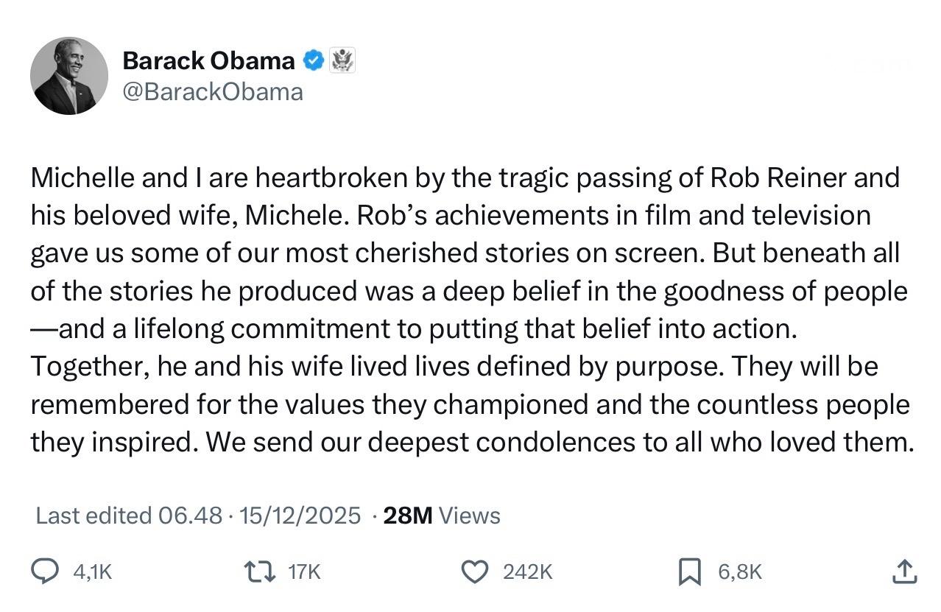Click the 4,1K replies count

(x=94, y=571)
